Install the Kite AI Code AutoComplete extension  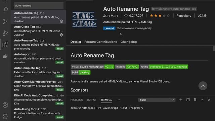(x=59, y=104)
